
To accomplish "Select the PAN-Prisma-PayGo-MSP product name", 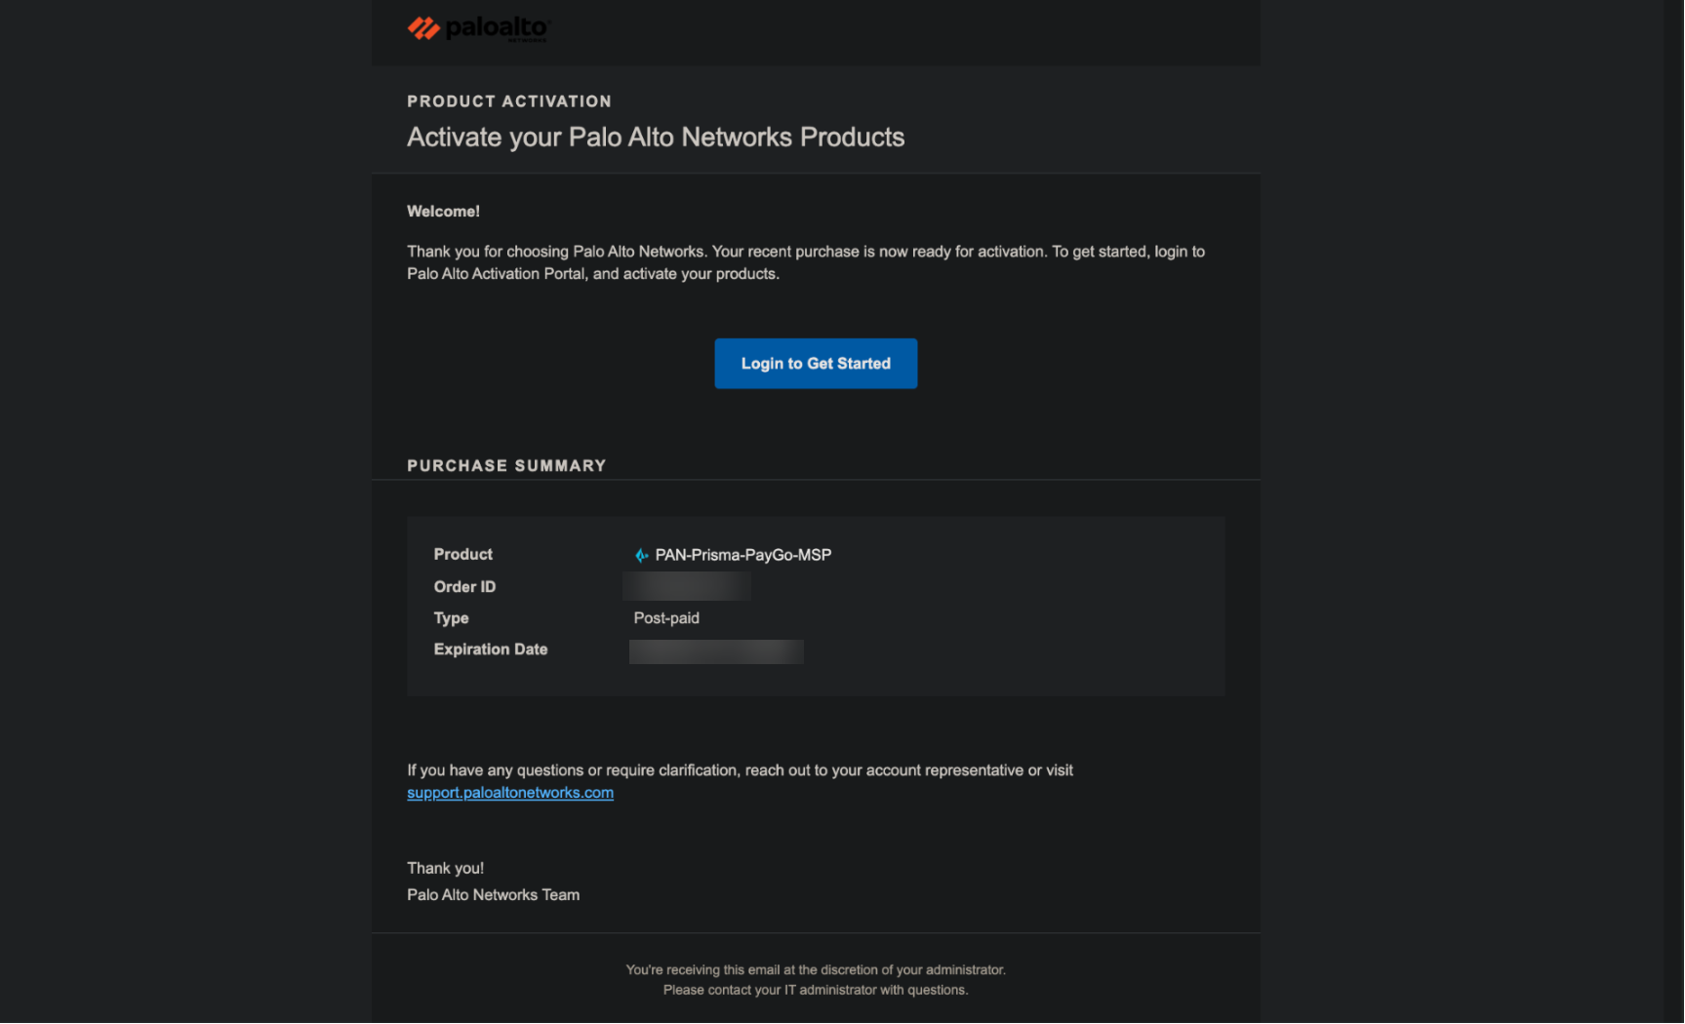I will click(x=743, y=555).
